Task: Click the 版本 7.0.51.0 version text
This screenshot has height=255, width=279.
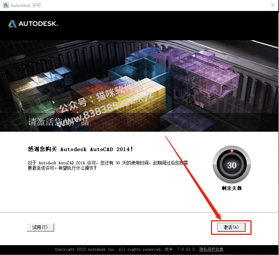Action: (x=180, y=249)
